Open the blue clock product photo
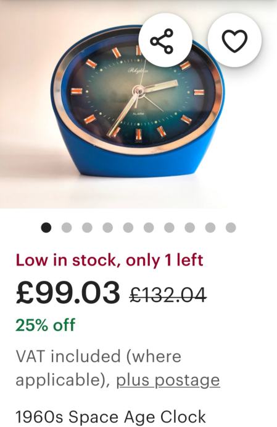 (138, 105)
